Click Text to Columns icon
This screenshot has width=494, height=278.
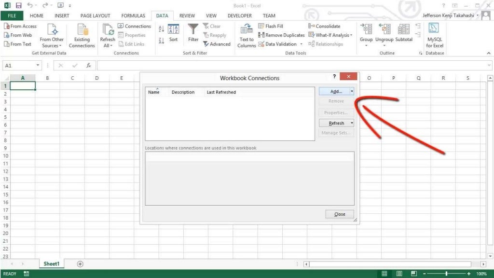(247, 30)
